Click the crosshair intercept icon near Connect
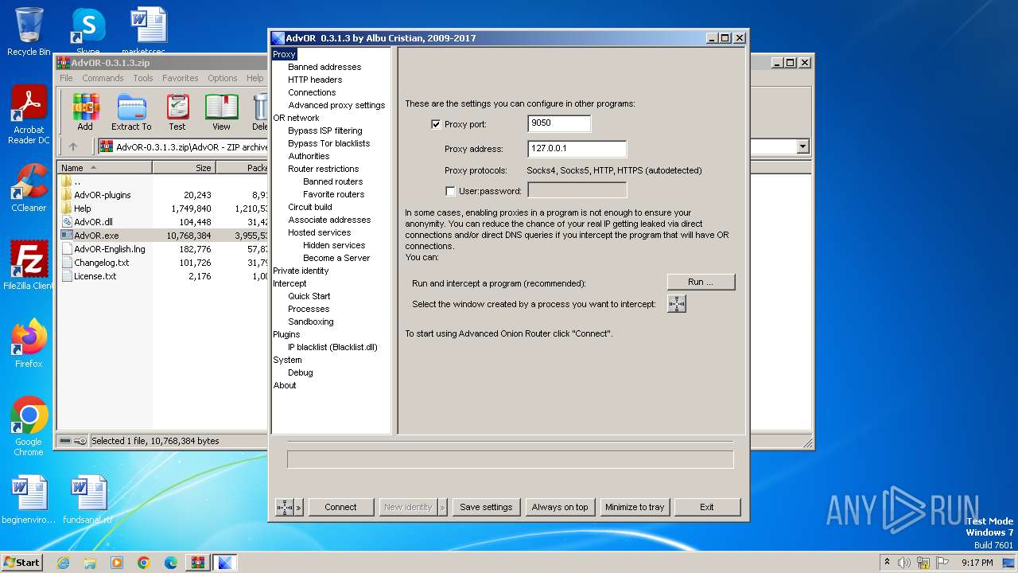 pyautogui.click(x=285, y=507)
